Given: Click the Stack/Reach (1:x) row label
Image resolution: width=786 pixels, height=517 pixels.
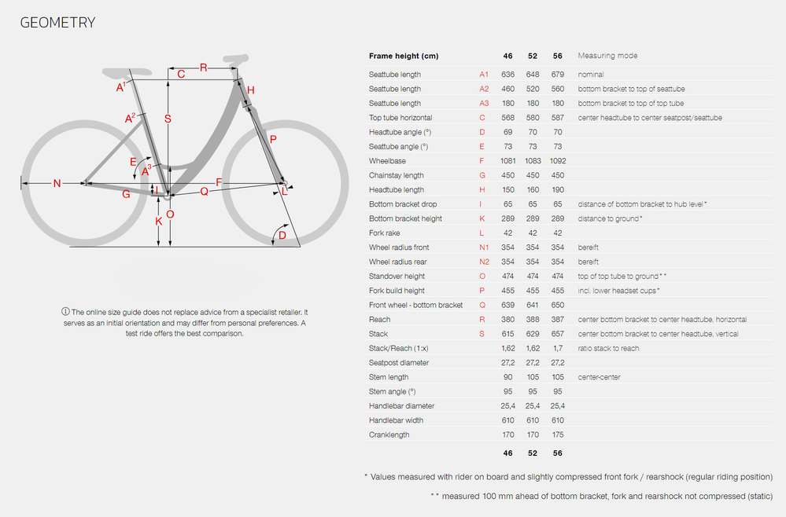Looking at the screenshot, I should coord(400,348).
